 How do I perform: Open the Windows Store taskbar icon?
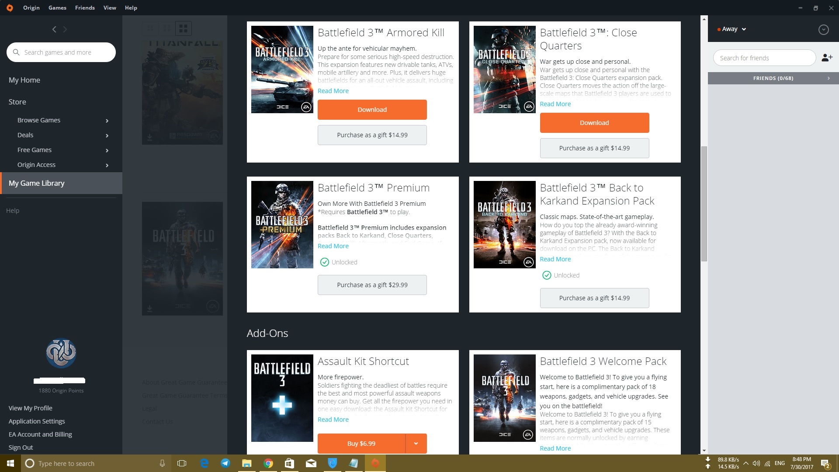pos(289,463)
